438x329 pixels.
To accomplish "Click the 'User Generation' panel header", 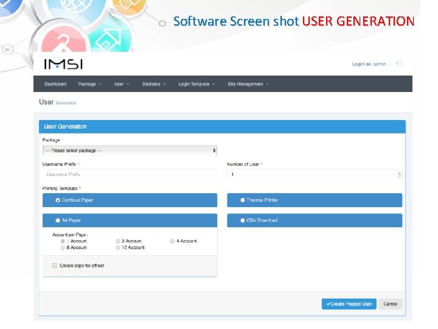I will [222, 127].
